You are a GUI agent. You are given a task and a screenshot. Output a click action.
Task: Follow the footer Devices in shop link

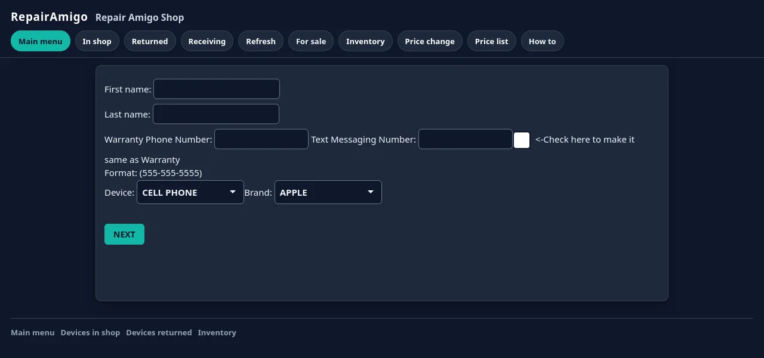tap(90, 332)
